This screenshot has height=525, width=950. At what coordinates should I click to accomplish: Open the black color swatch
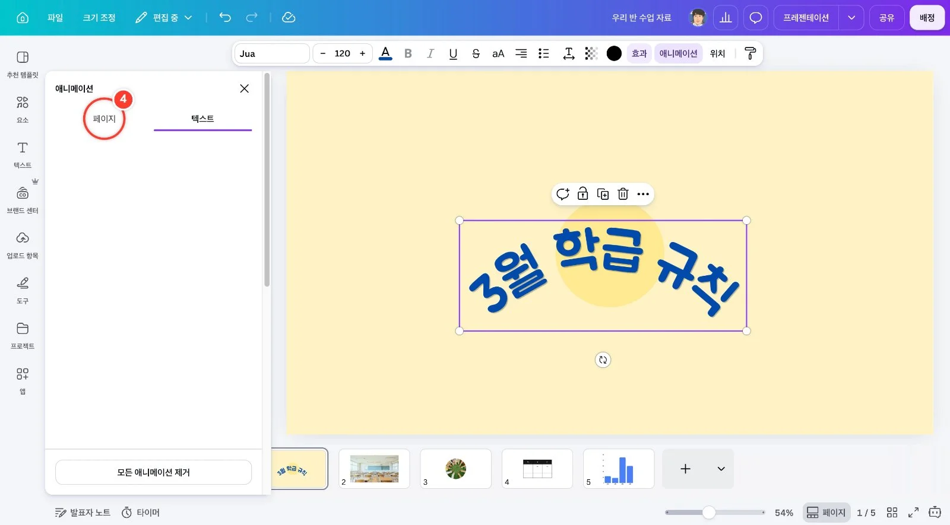pyautogui.click(x=614, y=53)
